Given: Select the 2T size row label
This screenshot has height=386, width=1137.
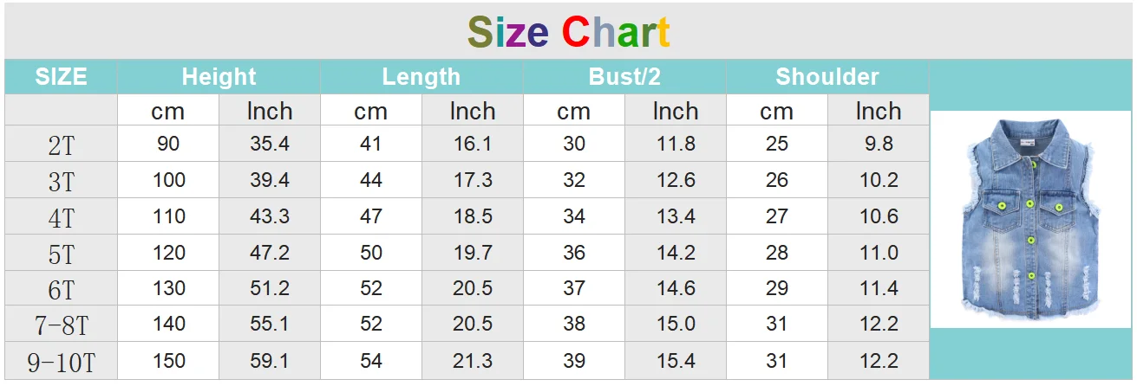Looking at the screenshot, I should 61,145.
